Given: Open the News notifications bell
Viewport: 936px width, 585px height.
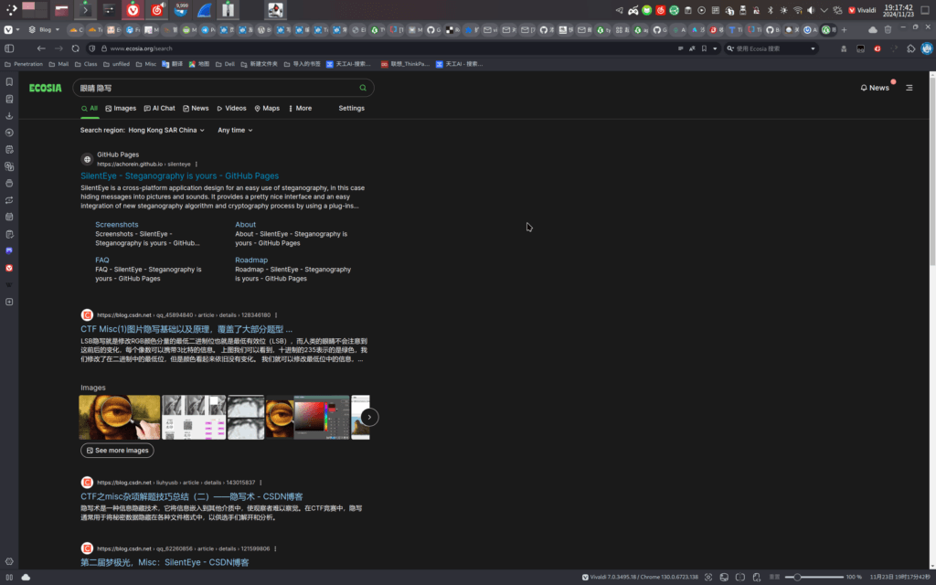Looking at the screenshot, I should 875,88.
